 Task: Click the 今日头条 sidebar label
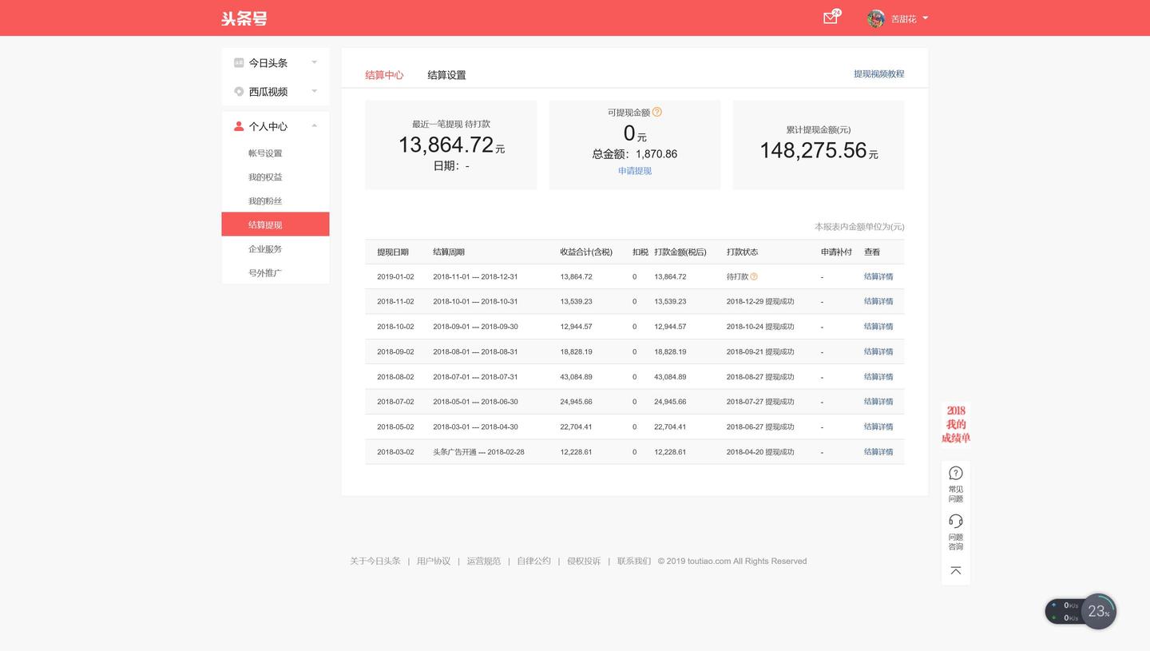pos(268,62)
